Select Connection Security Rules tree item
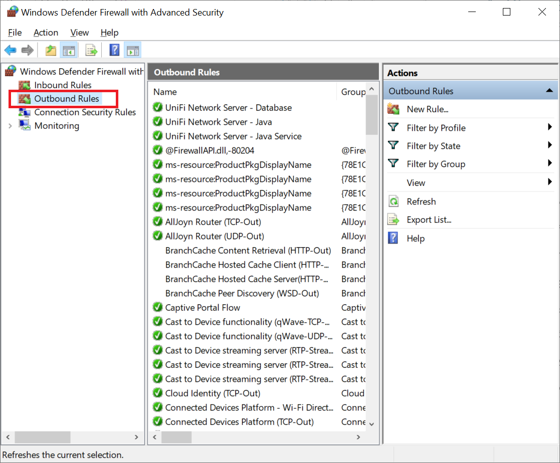 85,112
